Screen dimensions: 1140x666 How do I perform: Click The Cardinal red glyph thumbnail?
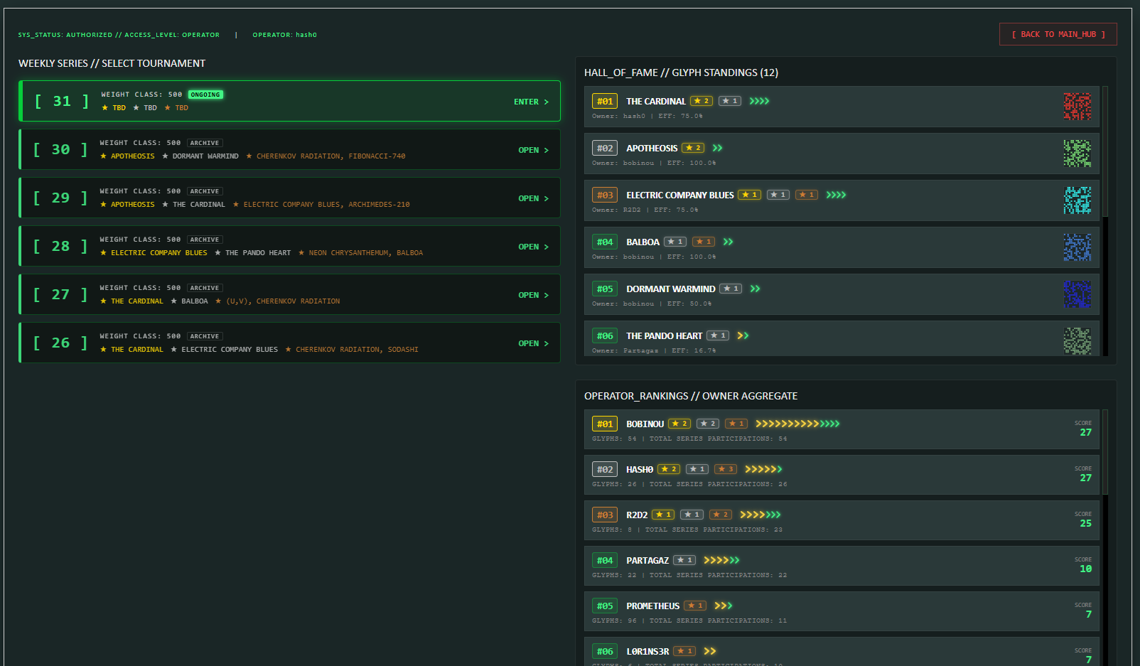click(x=1077, y=107)
